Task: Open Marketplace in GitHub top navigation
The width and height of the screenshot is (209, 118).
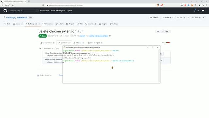Action: pos(61,11)
